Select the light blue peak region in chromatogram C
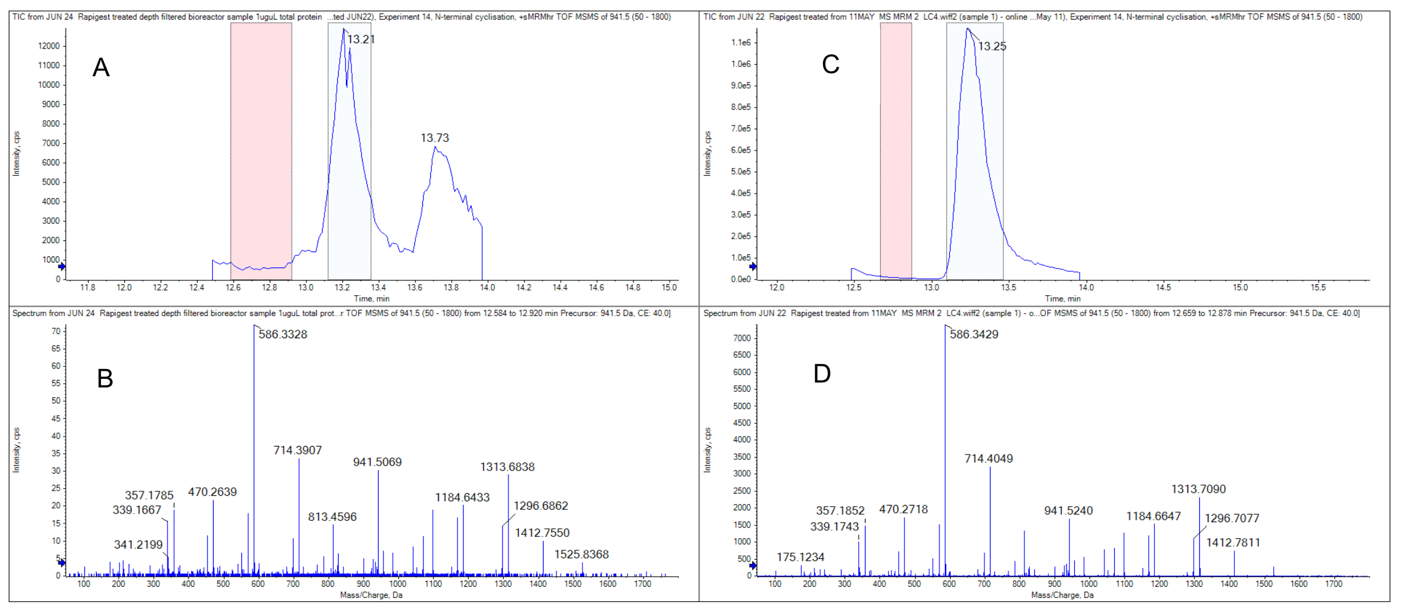Viewport: 1403px width, 607px height. click(975, 151)
